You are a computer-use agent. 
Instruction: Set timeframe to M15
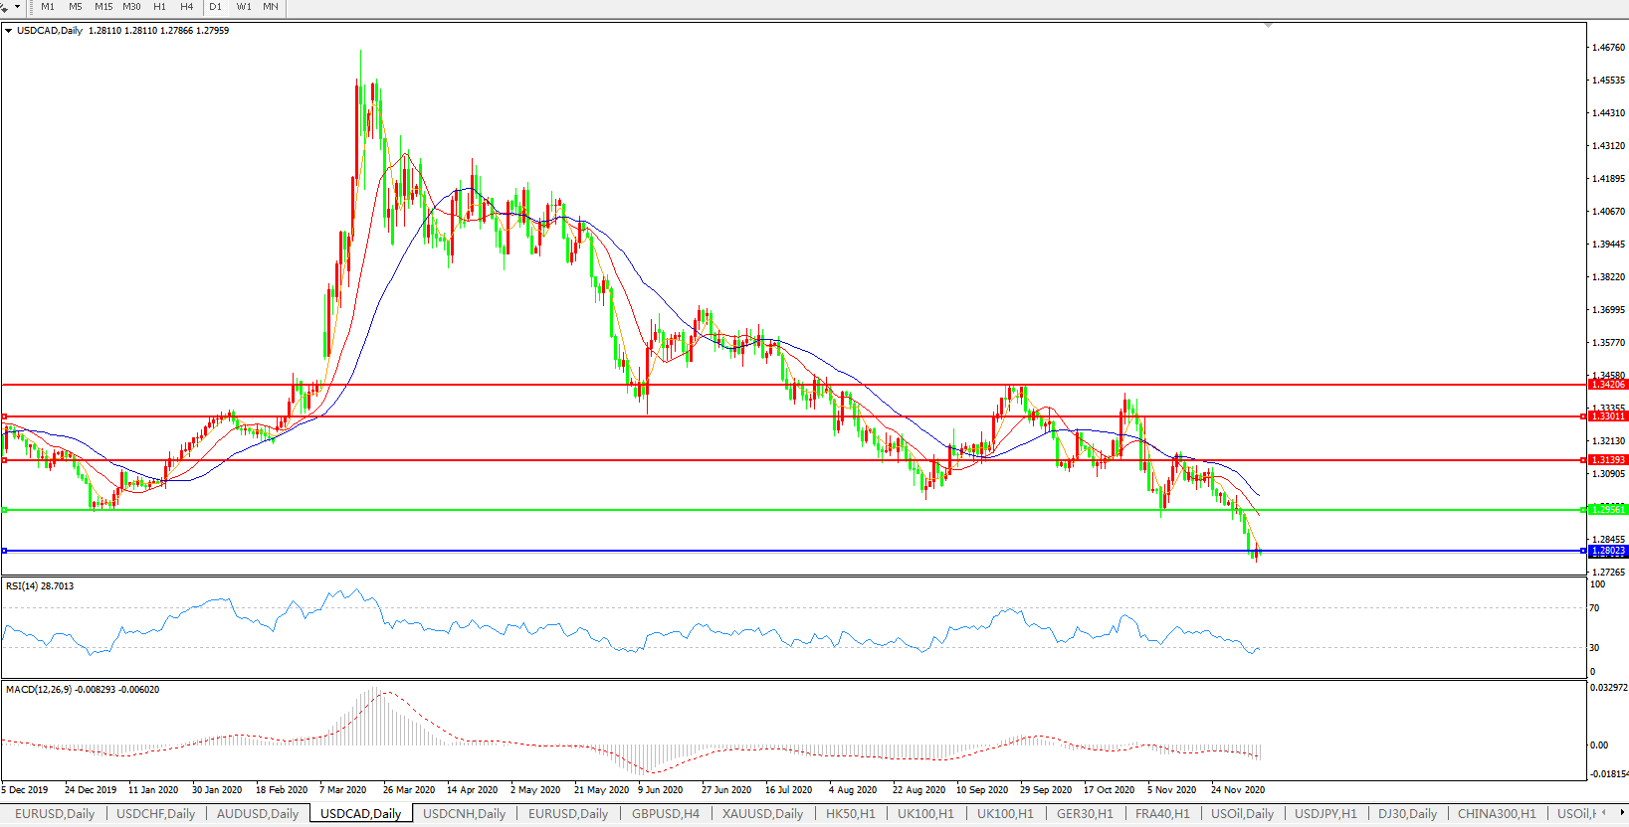click(x=103, y=7)
